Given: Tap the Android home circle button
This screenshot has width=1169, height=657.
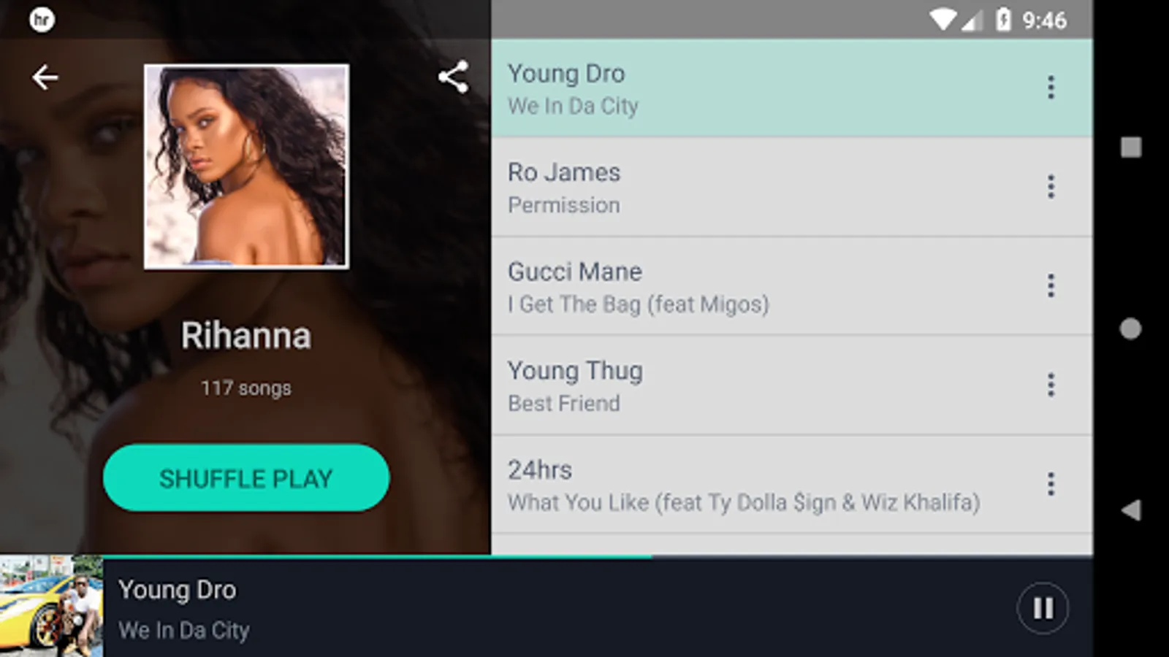Looking at the screenshot, I should point(1130,328).
